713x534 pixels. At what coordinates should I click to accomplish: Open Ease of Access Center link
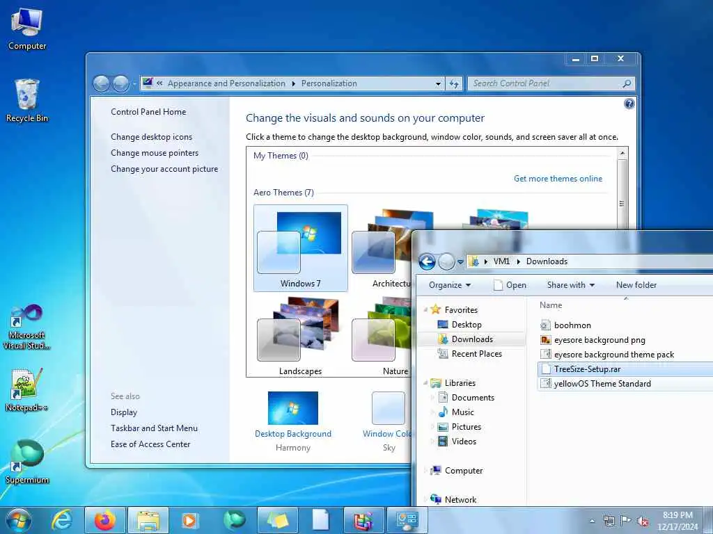(150, 444)
